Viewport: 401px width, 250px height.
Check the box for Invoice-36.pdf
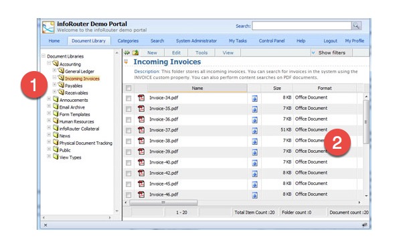click(x=129, y=120)
